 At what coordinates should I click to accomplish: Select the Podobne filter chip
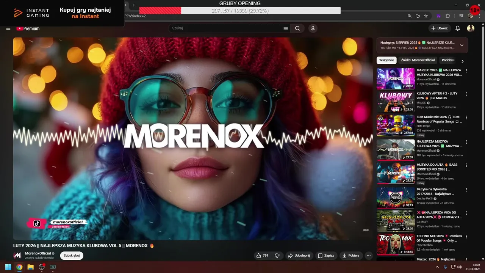pyautogui.click(x=448, y=60)
